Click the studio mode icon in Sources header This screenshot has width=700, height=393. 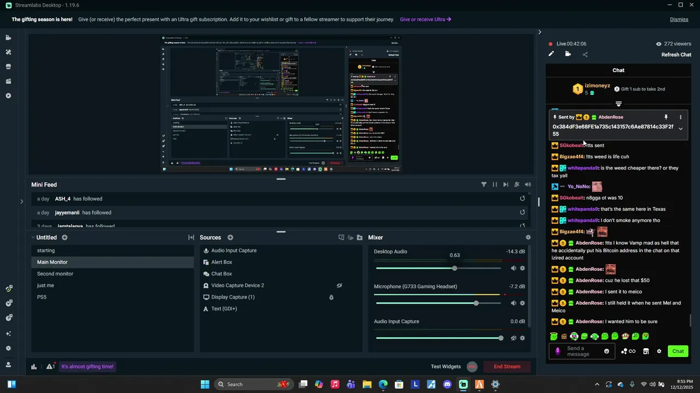click(x=341, y=237)
